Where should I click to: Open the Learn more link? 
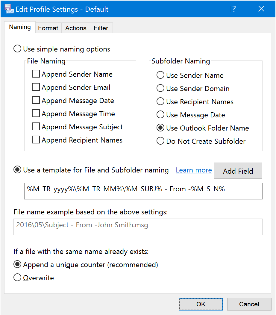point(194,170)
